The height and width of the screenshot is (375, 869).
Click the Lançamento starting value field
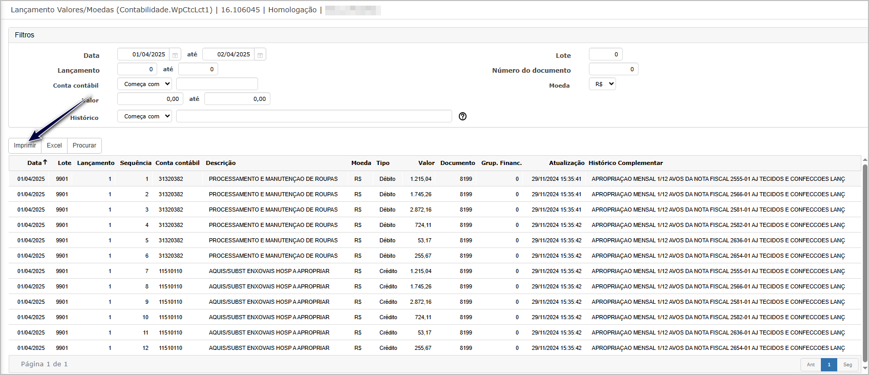pos(137,69)
